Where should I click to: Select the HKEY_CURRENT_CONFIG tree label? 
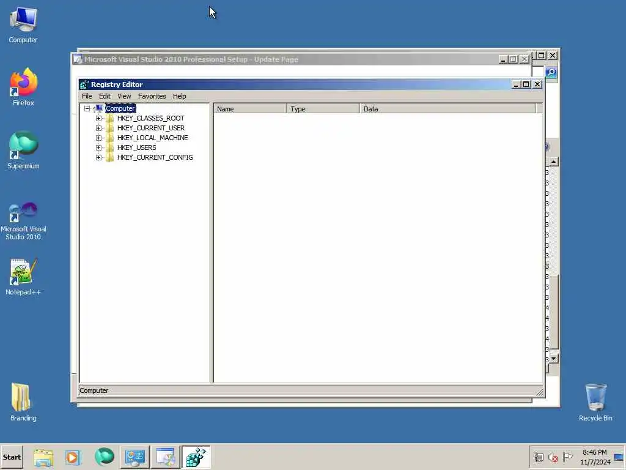155,157
